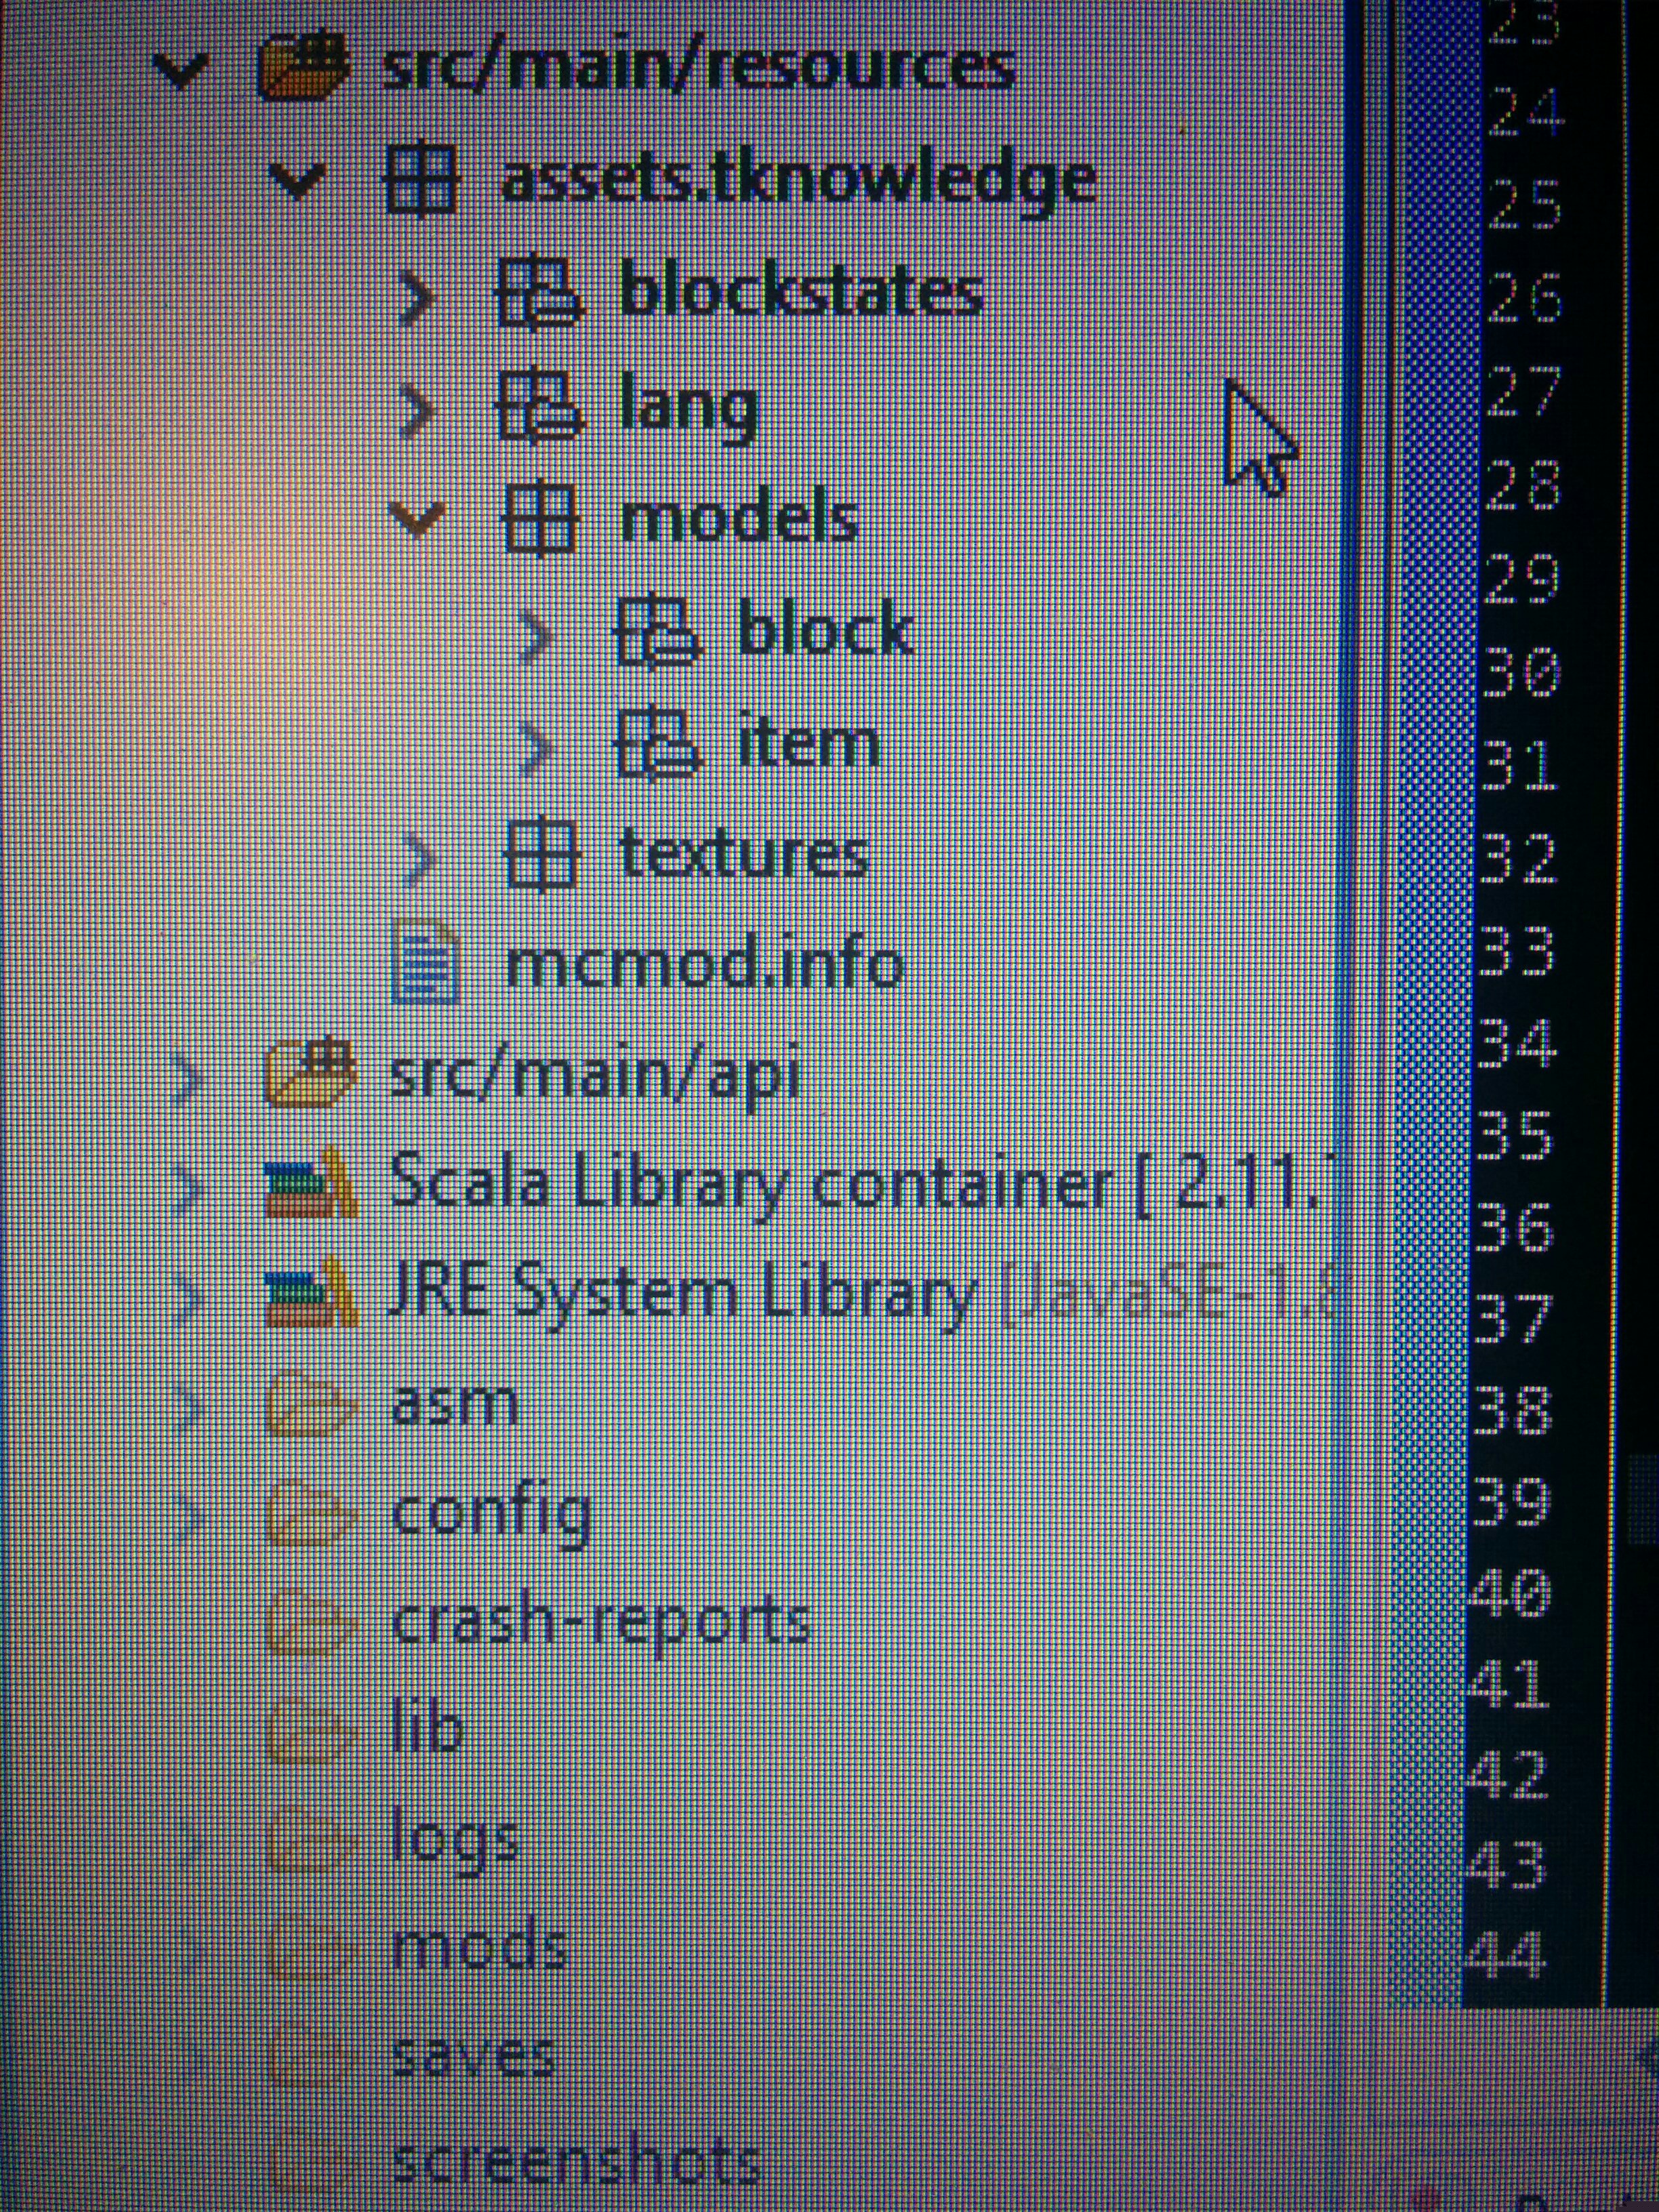Click line number 37 in editor gutter
Viewport: 1659px width, 2212px height.
(1513, 1318)
